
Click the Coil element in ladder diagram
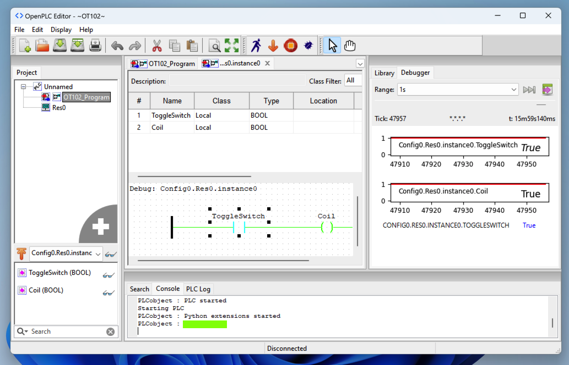pyautogui.click(x=327, y=228)
